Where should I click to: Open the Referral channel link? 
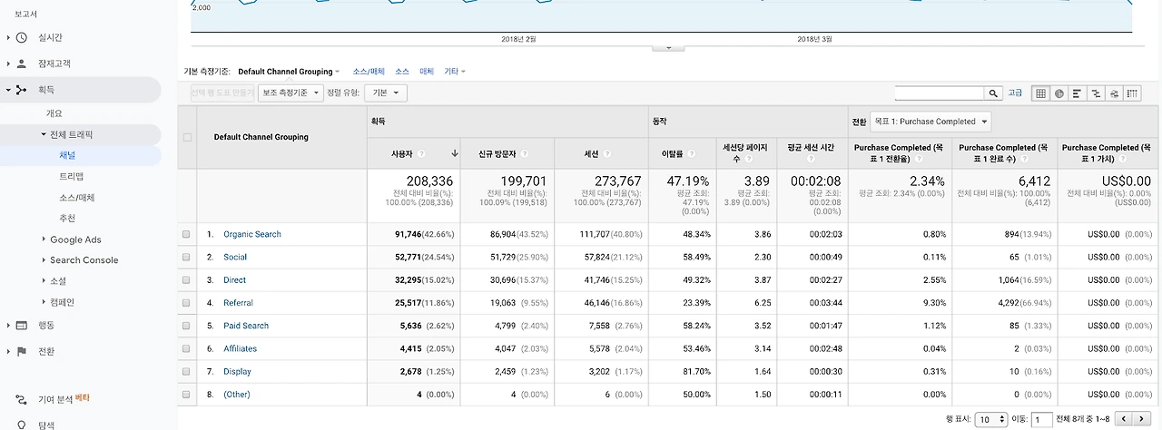238,303
